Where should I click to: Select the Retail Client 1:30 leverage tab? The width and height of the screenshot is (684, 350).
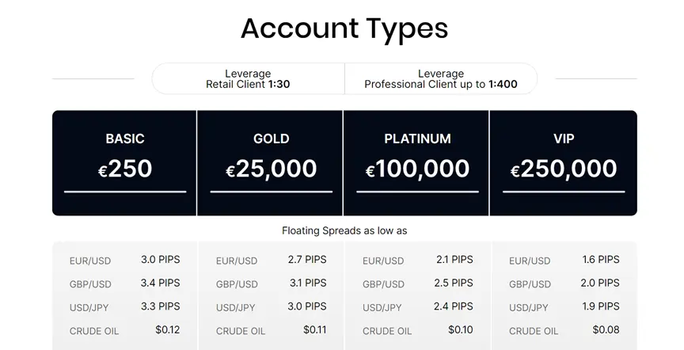click(x=248, y=79)
